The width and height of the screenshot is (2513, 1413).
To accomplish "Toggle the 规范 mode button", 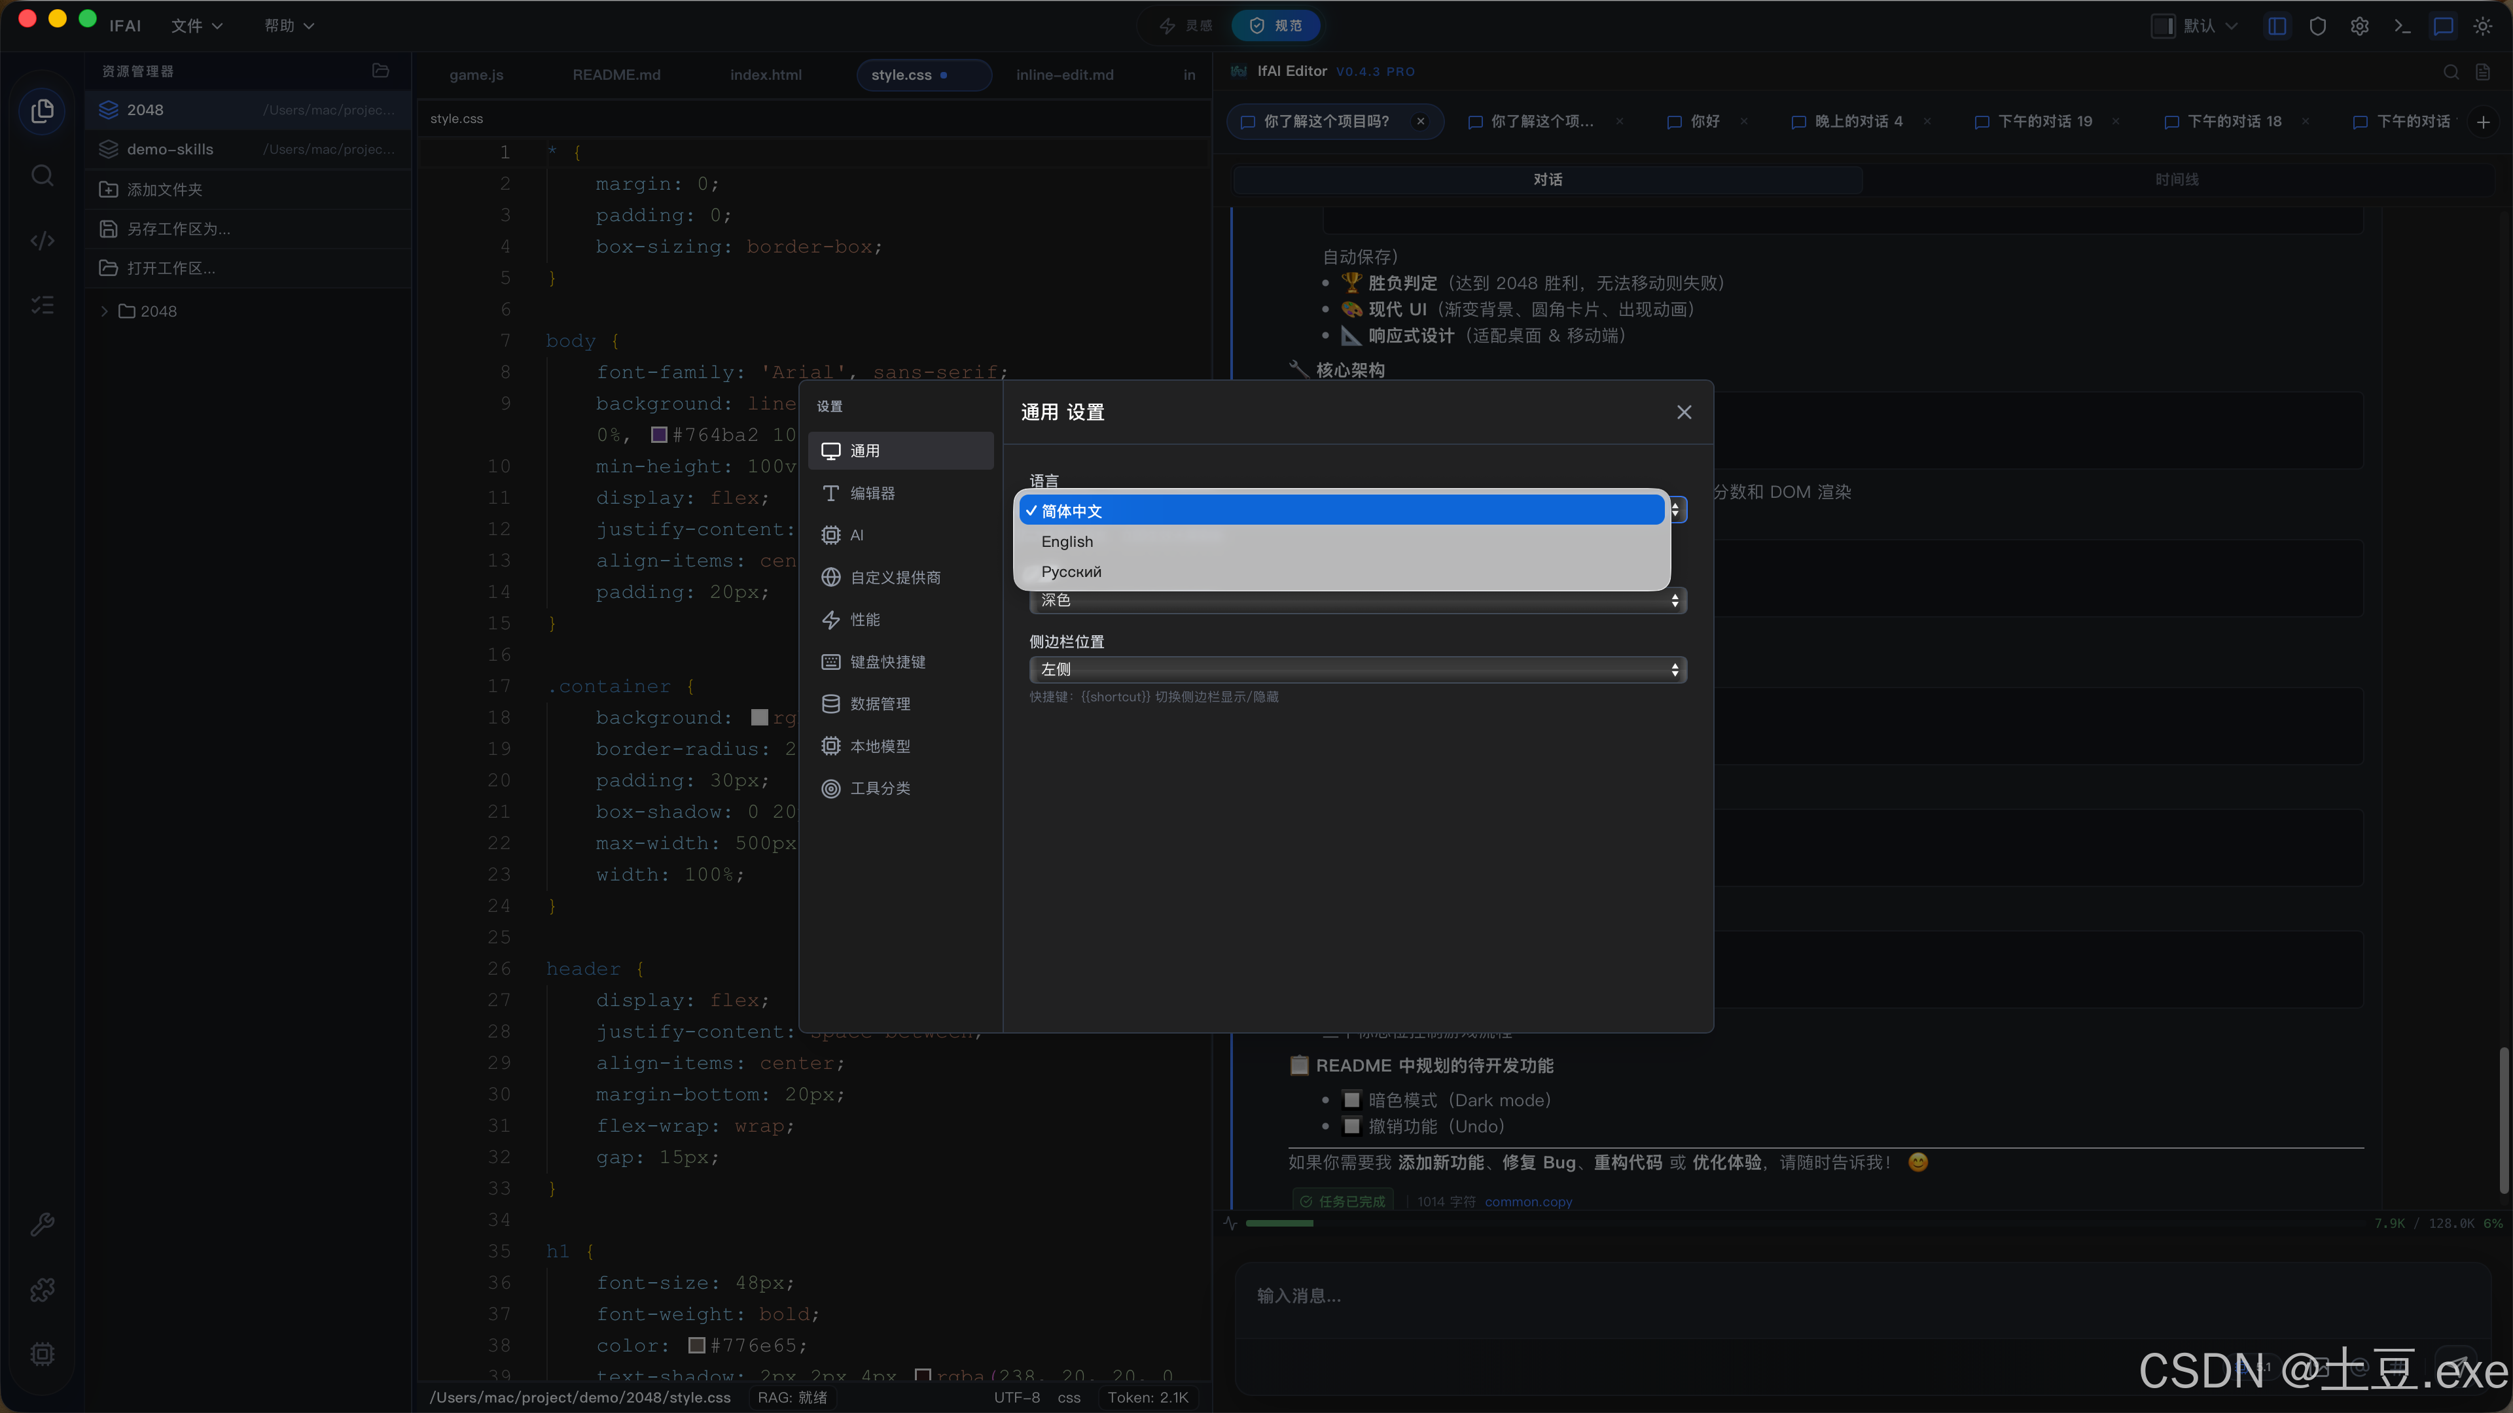I will pos(1276,26).
